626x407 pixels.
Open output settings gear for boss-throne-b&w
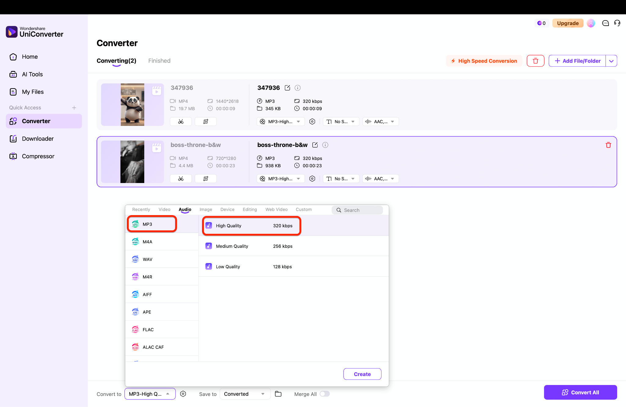point(312,179)
